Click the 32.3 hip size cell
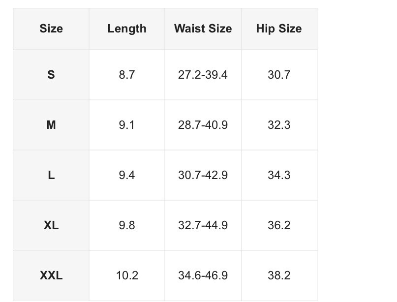The width and height of the screenshot is (397, 302). click(x=279, y=125)
